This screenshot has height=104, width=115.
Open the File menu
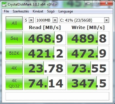coord(6,11)
